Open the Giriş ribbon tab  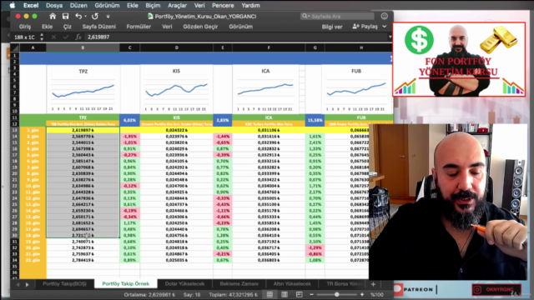[x=25, y=27]
